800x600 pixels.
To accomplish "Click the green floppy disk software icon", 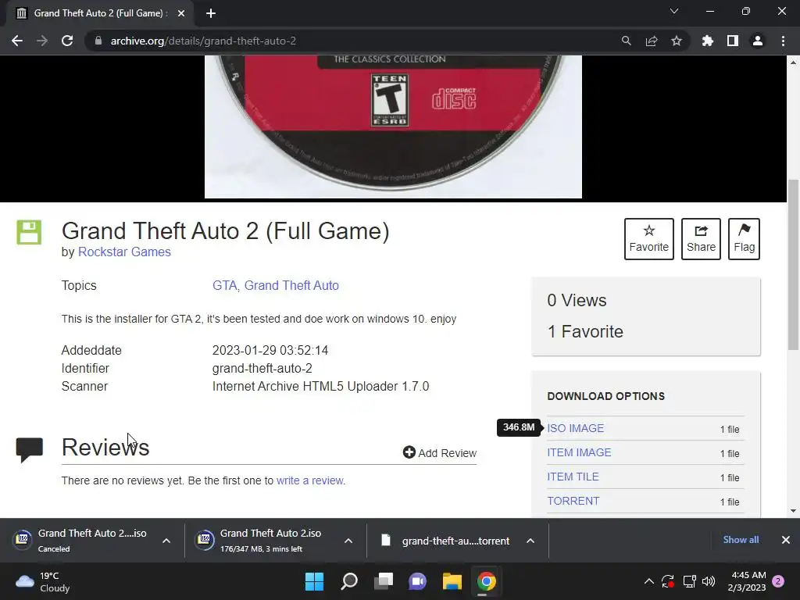I will (29, 232).
